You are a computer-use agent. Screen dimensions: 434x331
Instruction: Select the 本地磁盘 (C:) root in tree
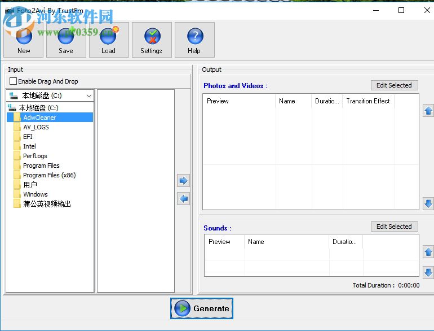tap(38, 108)
